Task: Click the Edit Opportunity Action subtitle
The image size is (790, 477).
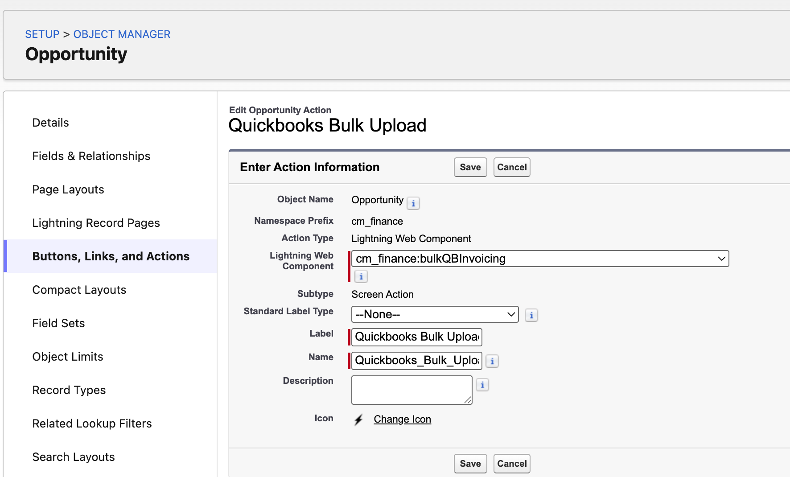Action: 280,110
